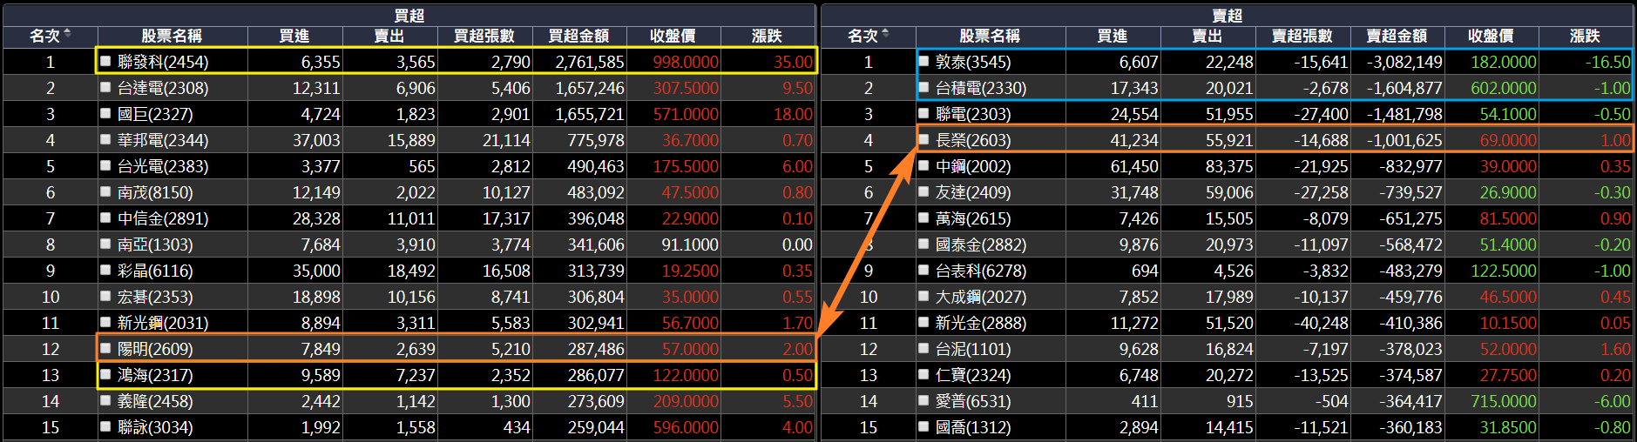1637x442 pixels.
Task: Select 仁寶(2324) row name
Action: [973, 375]
